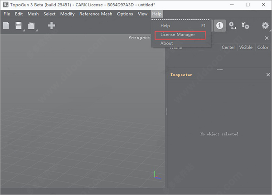Open the File menu
Viewport: 272px width, 195px height.
pos(7,14)
